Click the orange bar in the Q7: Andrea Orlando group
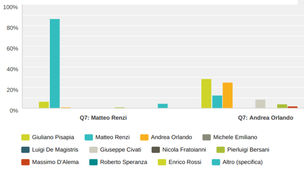Viewport: 304px width, 171px height. pyautogui.click(x=228, y=95)
